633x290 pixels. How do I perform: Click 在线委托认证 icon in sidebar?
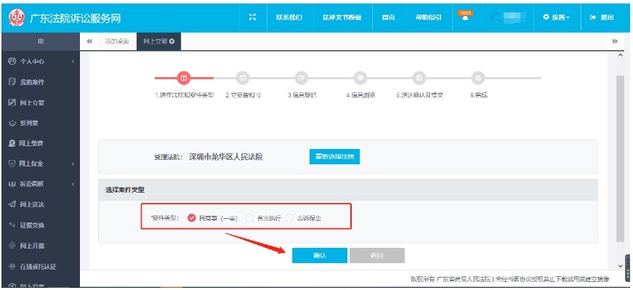[12, 267]
